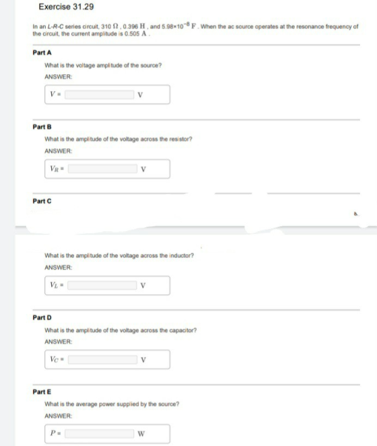Click the Part C heading label
Image resolution: width=377 pixels, height=446 pixels.
42,201
